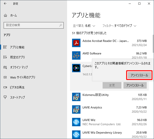Maximize the Settings window
Viewport: 154px width, 139px height.
tap(139, 4)
